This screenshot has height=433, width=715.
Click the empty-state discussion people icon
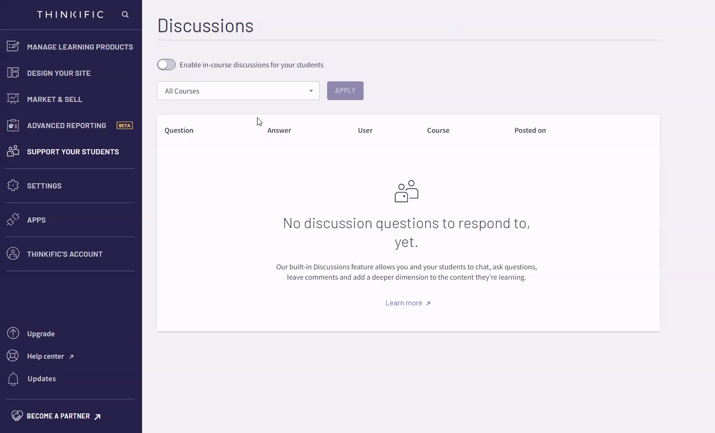tap(407, 191)
